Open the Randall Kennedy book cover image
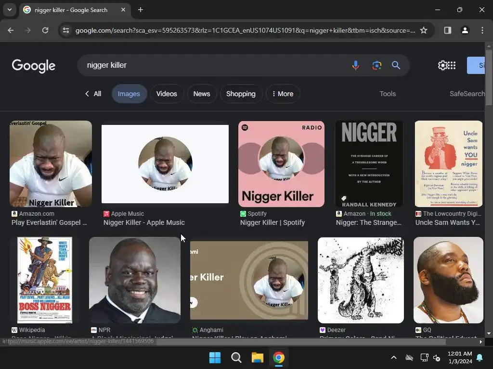The height and width of the screenshot is (369, 493). [369, 164]
